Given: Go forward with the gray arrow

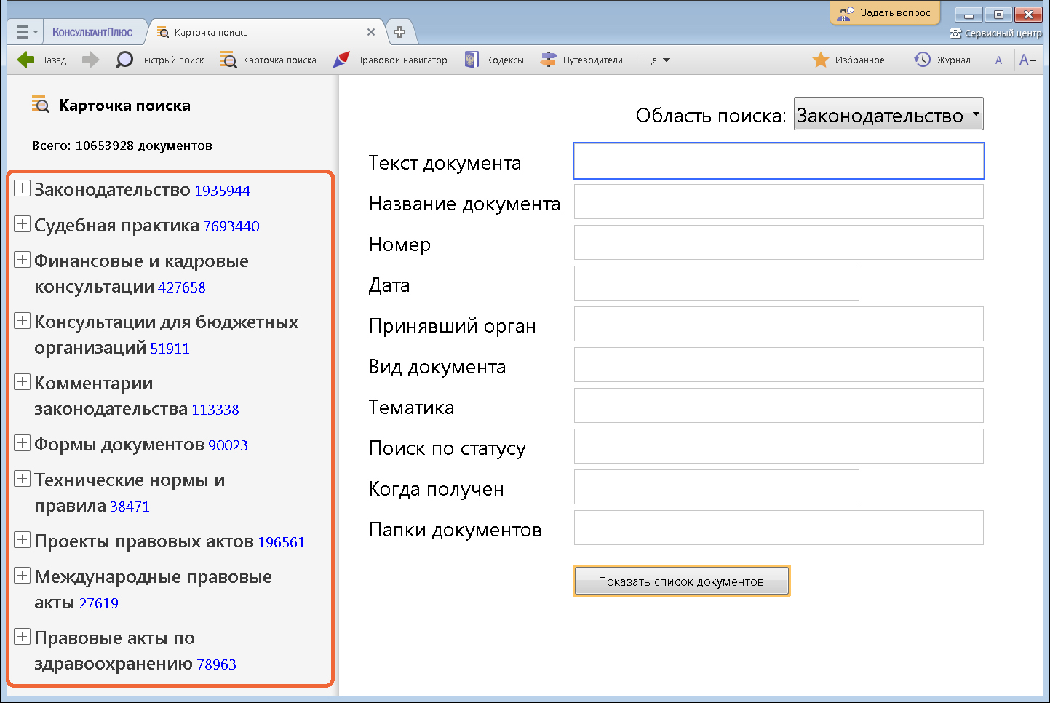Looking at the screenshot, I should pyautogui.click(x=90, y=60).
